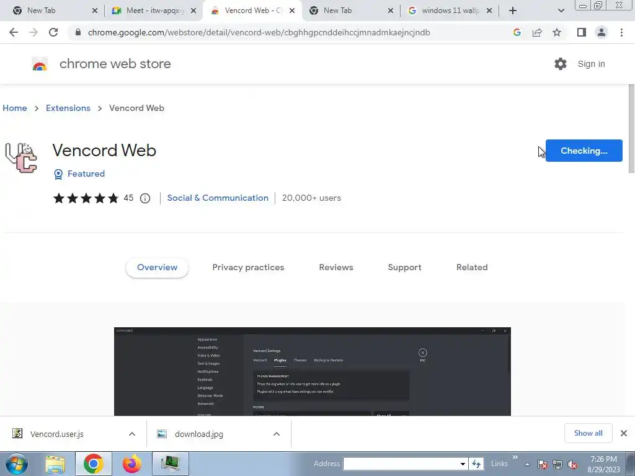Click Show all downloads
Image resolution: width=635 pixels, height=476 pixels.
click(588, 433)
